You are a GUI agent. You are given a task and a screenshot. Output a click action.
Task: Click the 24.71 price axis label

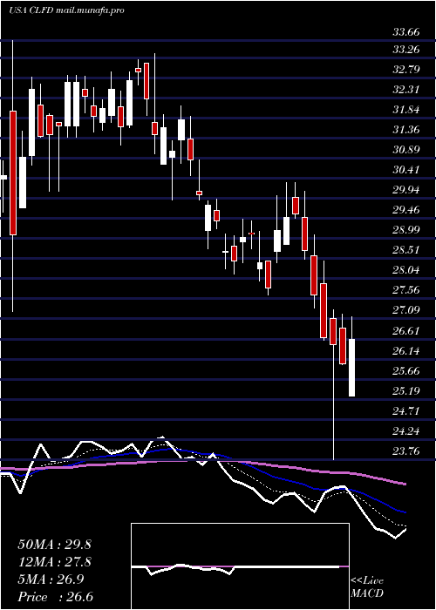click(406, 410)
